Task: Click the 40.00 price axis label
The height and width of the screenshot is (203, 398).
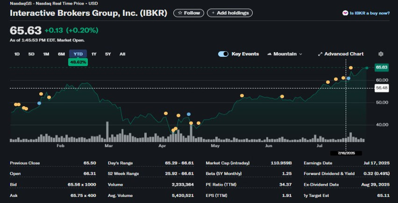Action: [382, 124]
